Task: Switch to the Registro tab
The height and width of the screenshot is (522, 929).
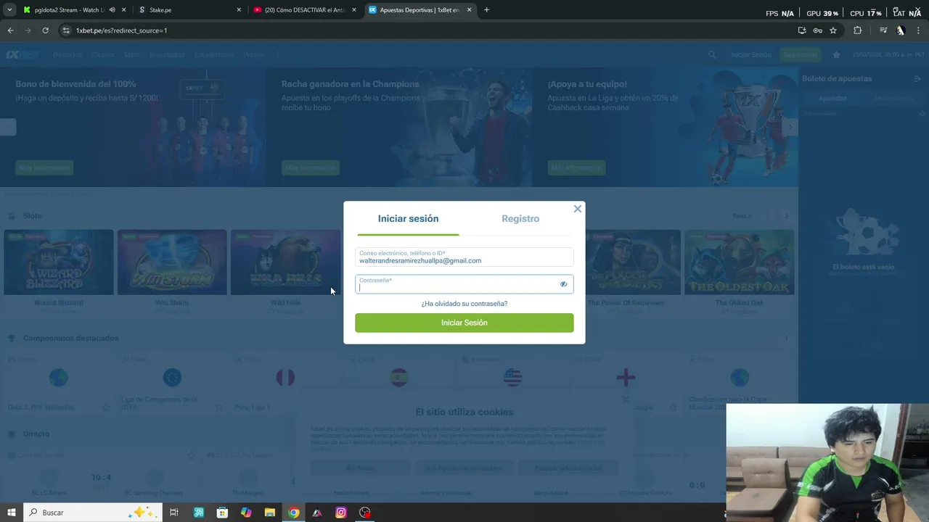Action: click(520, 218)
